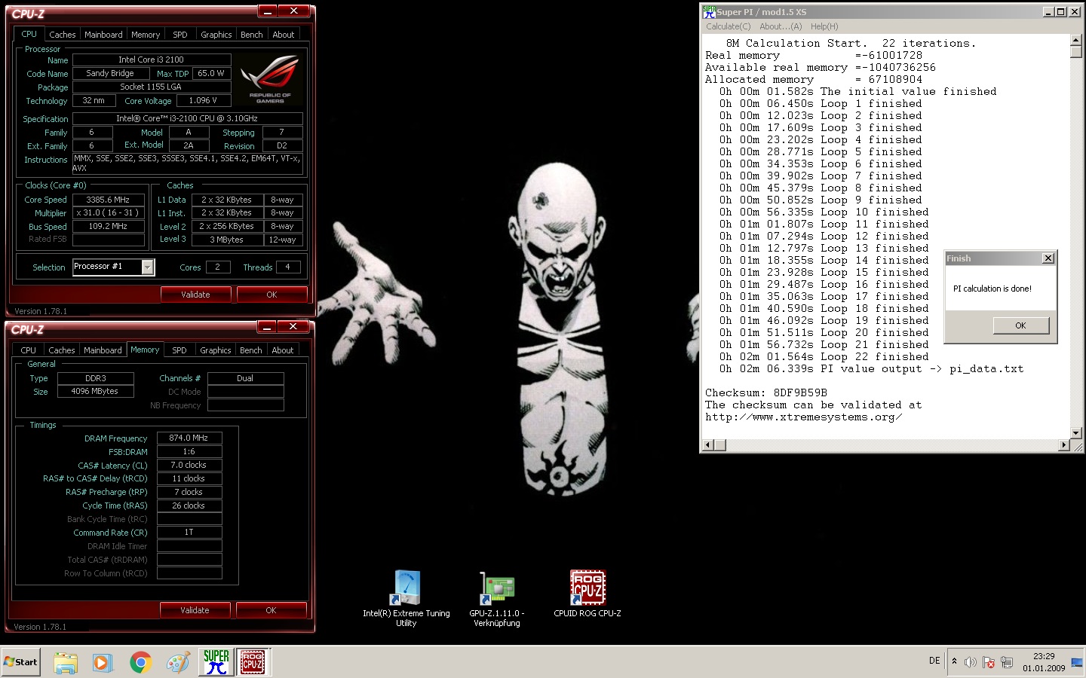The image size is (1086, 678).
Task: Click the Checksum: 8DF9B59B line
Action: (x=766, y=392)
